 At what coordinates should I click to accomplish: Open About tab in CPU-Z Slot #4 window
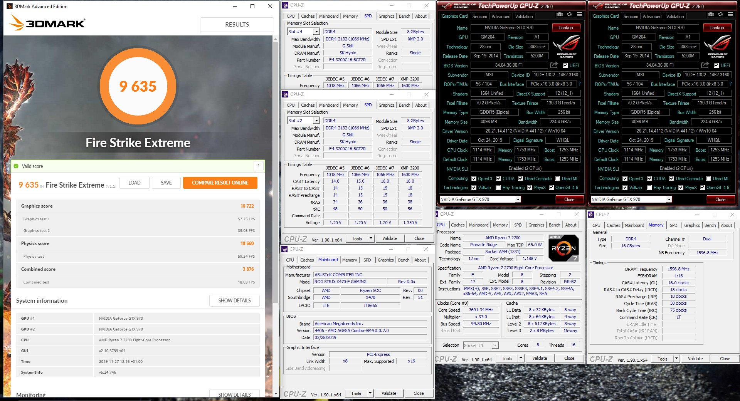421,16
